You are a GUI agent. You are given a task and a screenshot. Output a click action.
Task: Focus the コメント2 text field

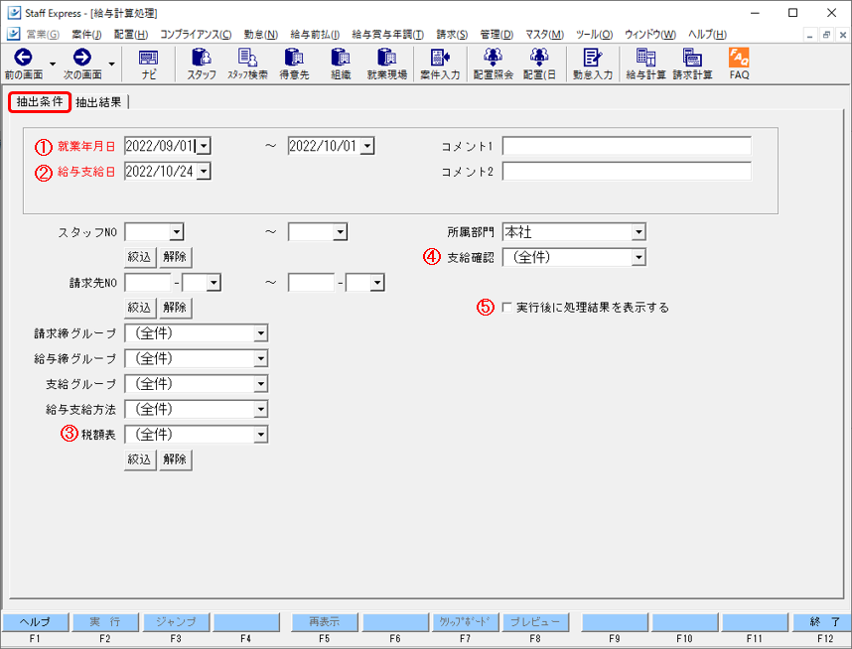[627, 172]
